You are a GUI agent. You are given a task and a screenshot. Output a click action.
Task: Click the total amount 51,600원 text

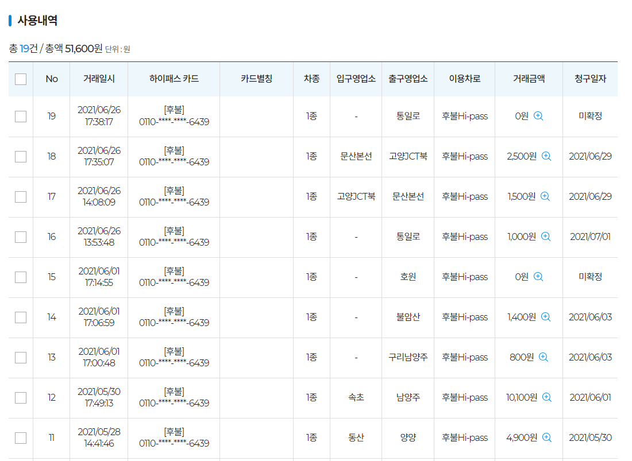click(x=84, y=49)
